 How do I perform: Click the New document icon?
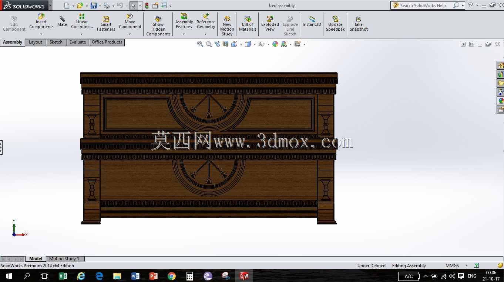[x=67, y=6]
